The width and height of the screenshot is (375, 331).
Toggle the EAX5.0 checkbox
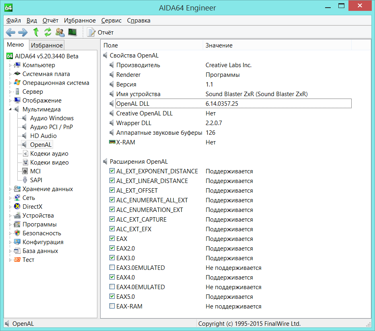[112, 297]
